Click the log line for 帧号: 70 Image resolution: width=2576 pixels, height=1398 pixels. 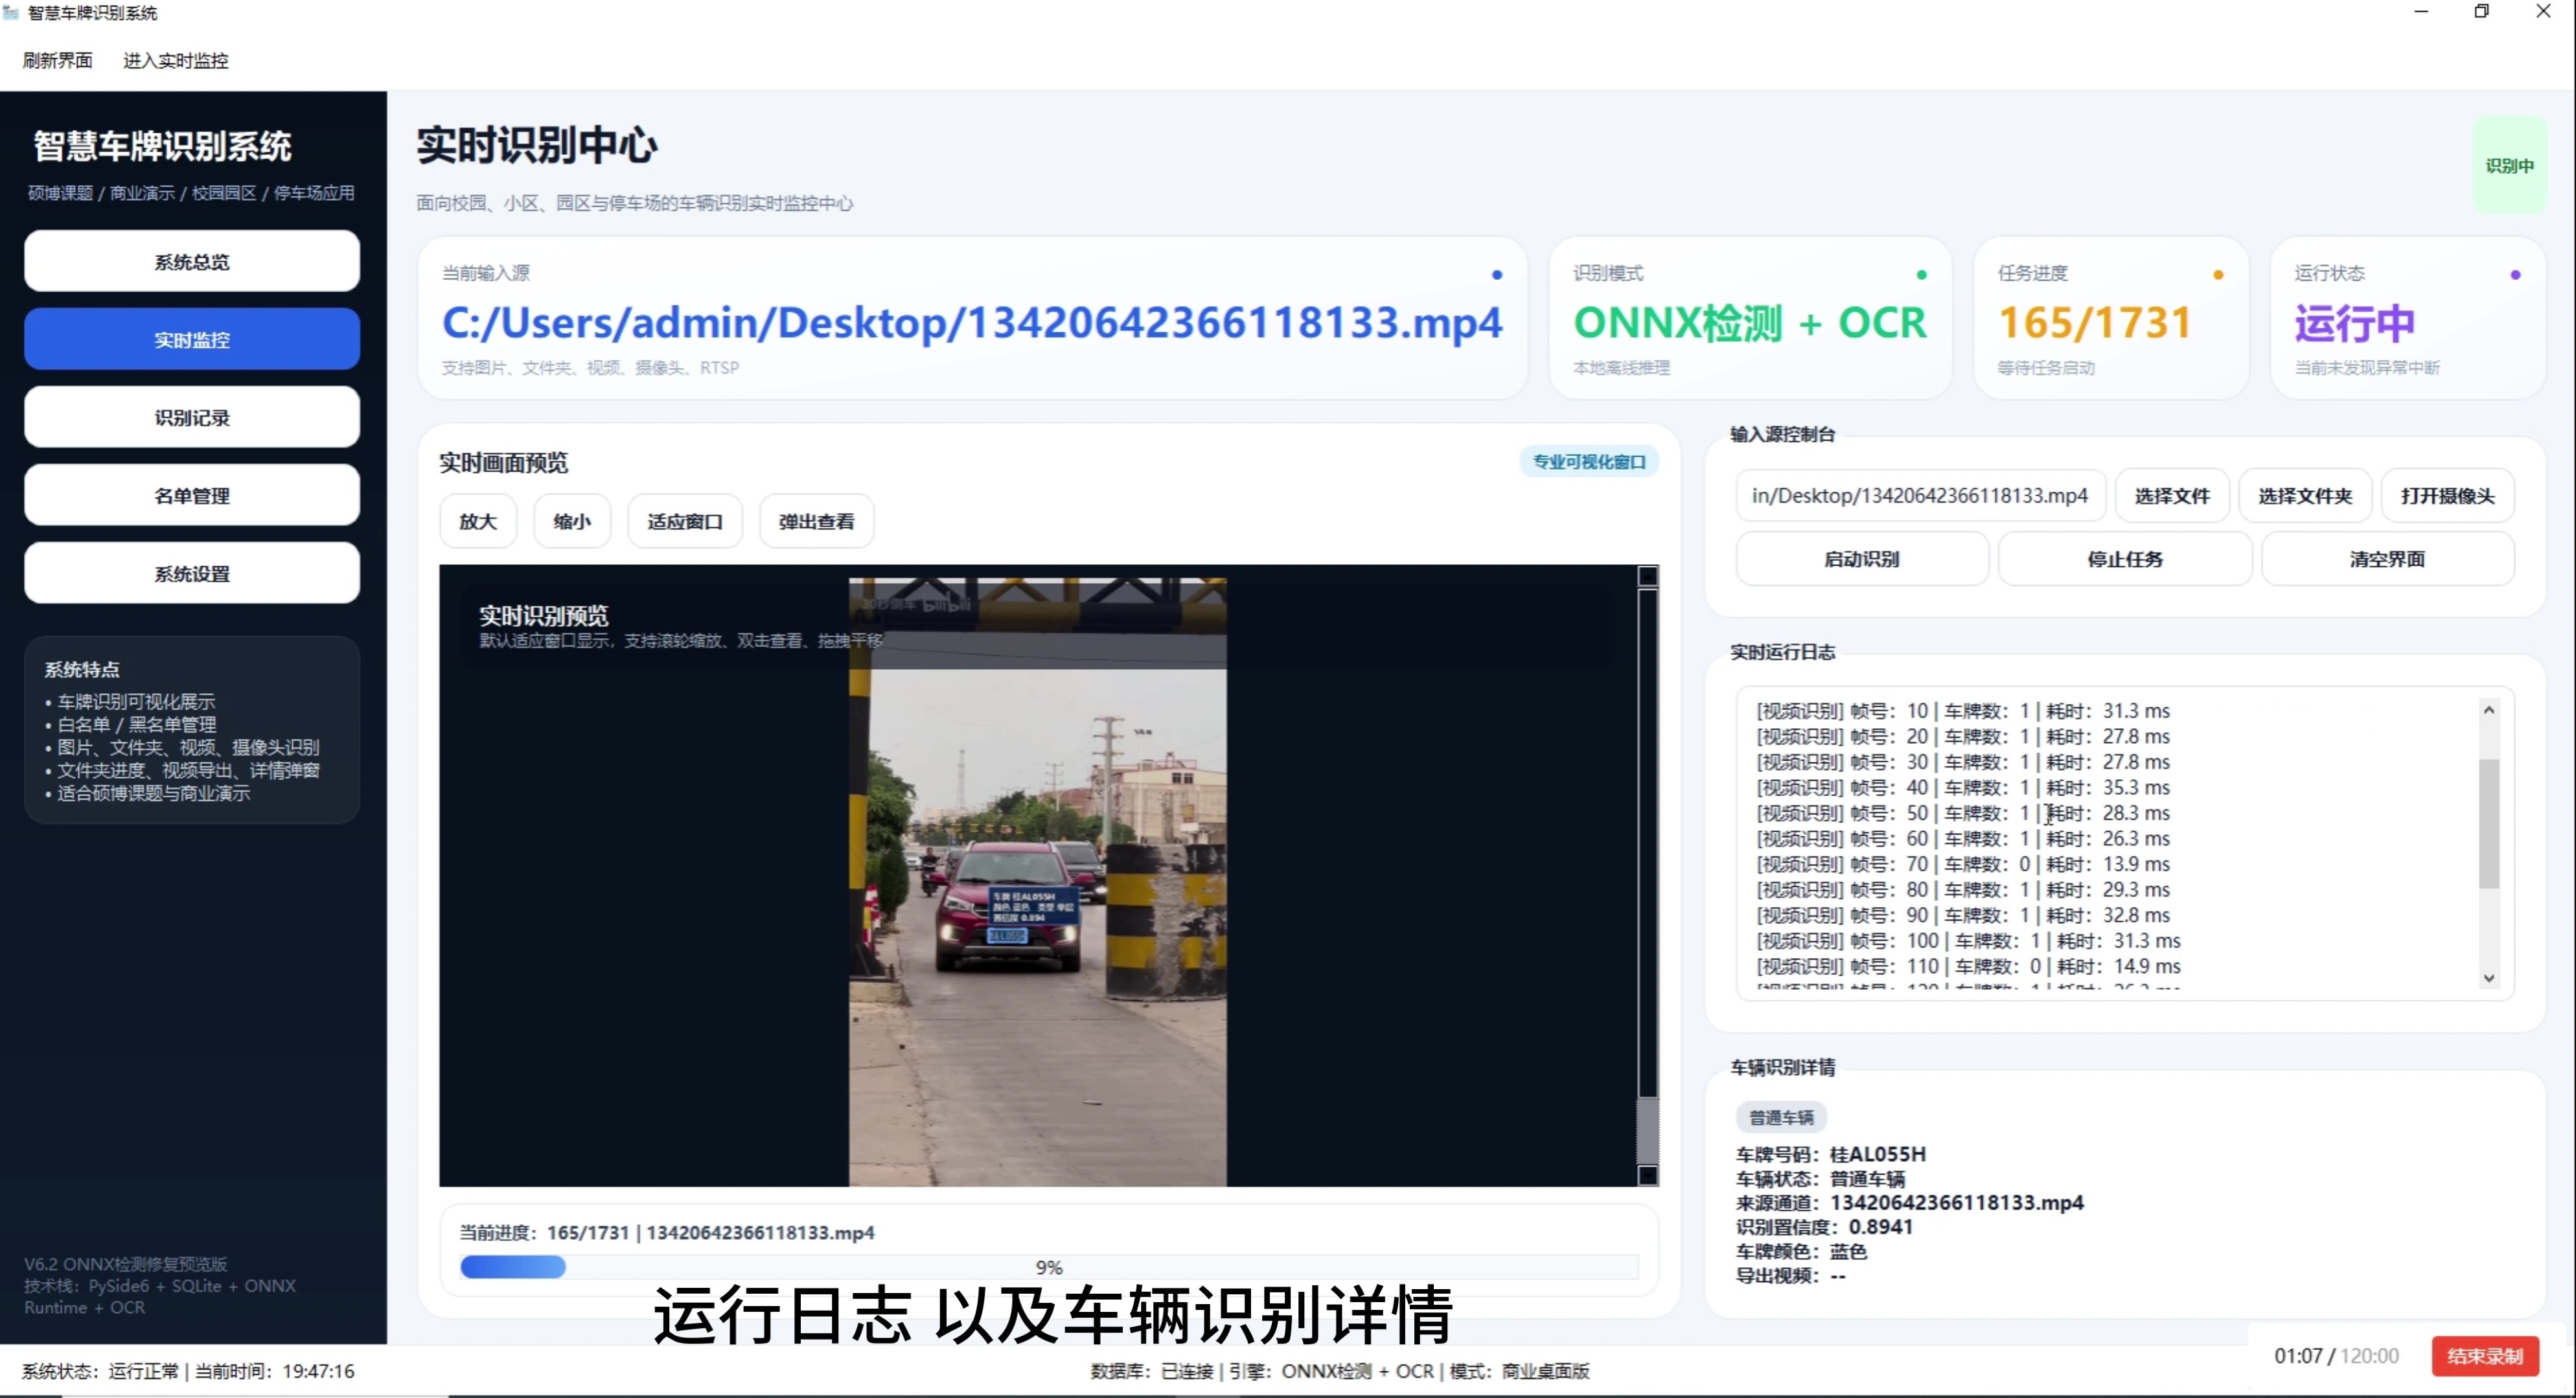click(1963, 864)
